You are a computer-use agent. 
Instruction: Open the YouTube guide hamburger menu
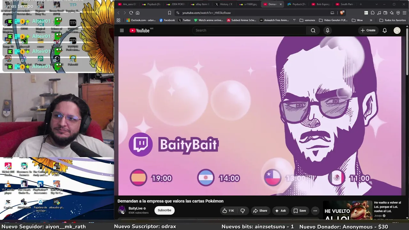122,30
